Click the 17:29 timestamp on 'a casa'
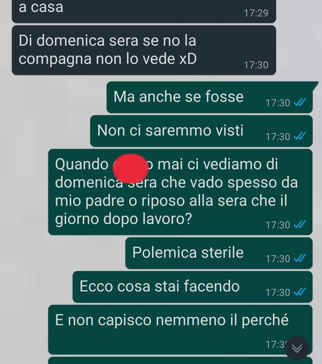 [256, 13]
